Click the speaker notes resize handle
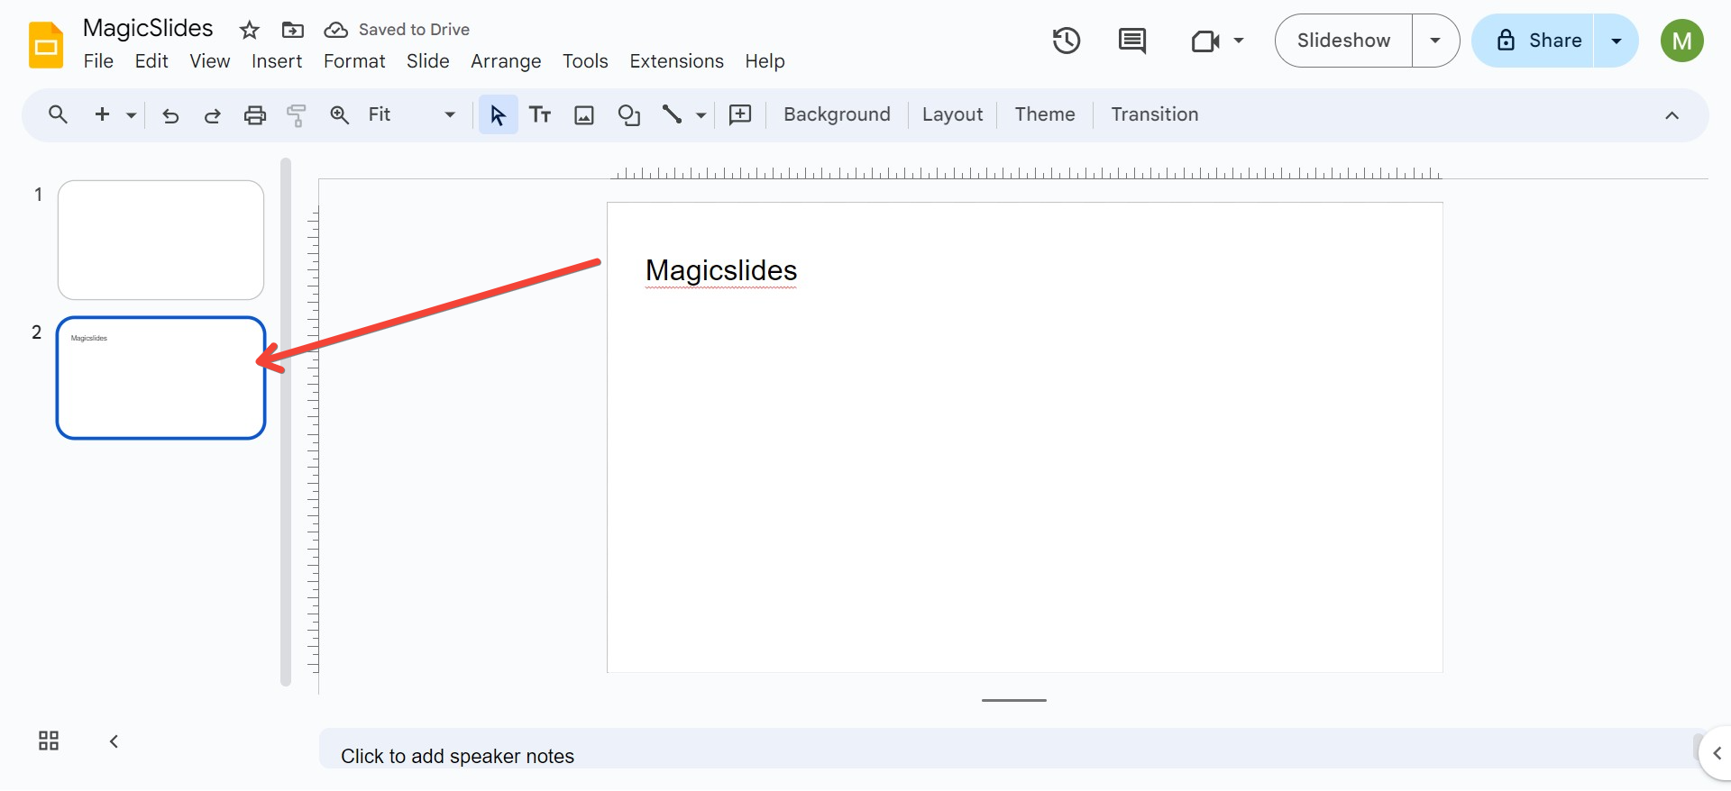 1014,700
